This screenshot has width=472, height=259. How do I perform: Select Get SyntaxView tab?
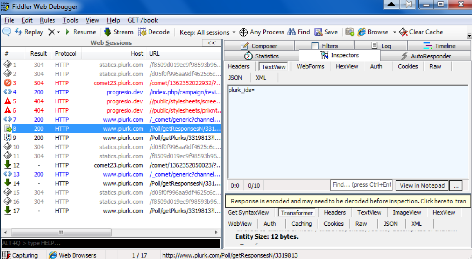(248, 213)
